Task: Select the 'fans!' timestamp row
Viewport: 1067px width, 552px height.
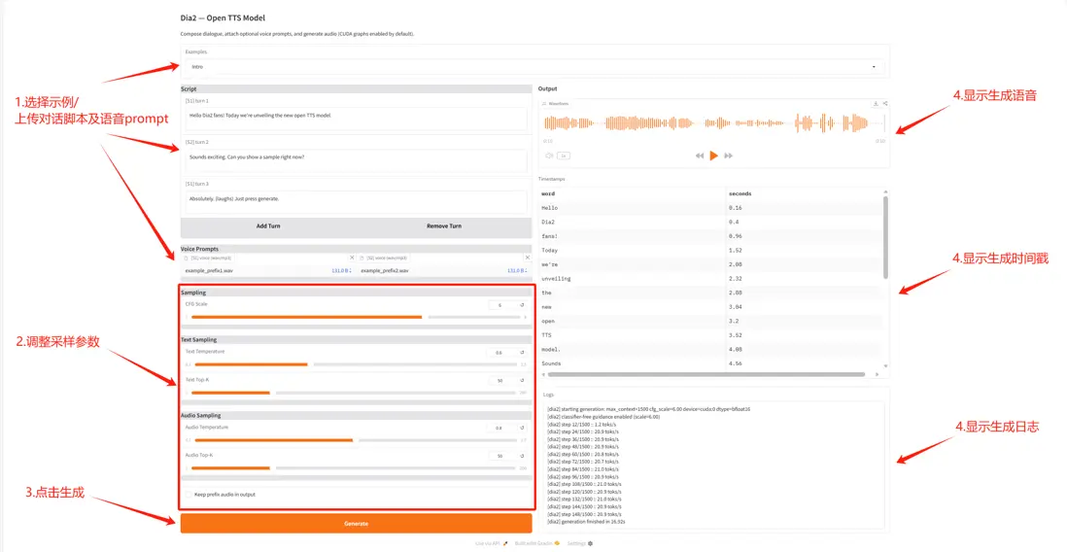Action: click(709, 236)
